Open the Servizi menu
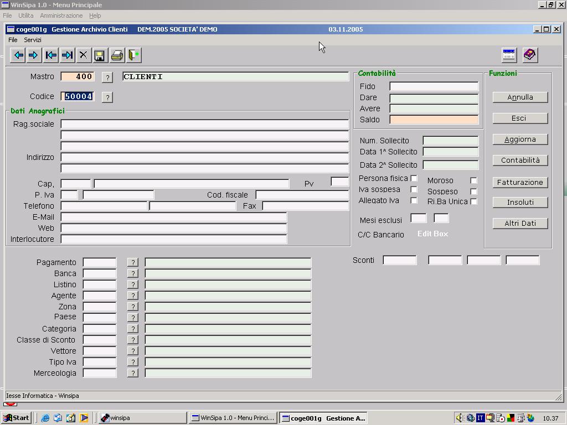567x425 pixels. [x=33, y=40]
